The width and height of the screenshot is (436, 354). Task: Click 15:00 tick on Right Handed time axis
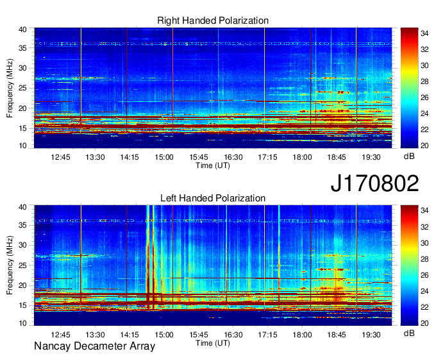[164, 157]
